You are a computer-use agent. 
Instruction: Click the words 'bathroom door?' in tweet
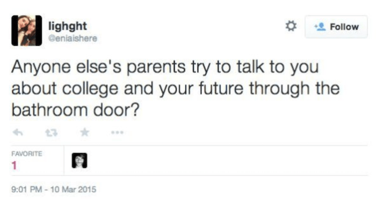pyautogui.click(x=75, y=110)
